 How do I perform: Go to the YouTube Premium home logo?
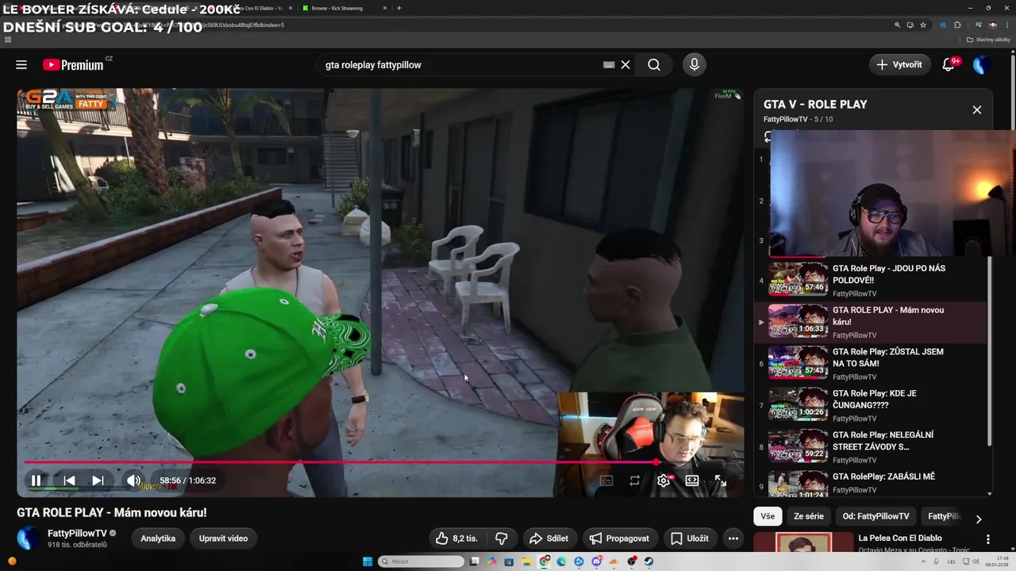point(73,65)
